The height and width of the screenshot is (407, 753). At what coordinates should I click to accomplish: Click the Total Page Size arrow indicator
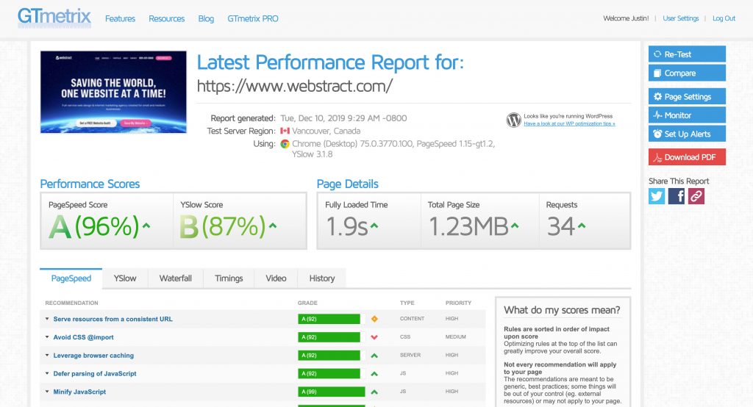tap(515, 225)
